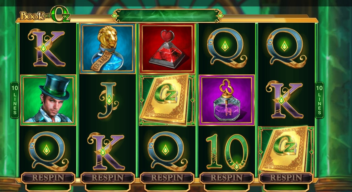
Task: Click the golden Oz book on fifth reel
Action: (286, 149)
